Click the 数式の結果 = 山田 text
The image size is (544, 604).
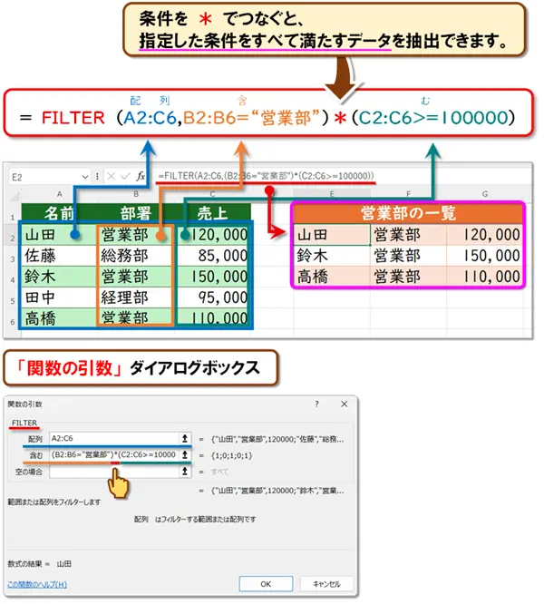39,564
